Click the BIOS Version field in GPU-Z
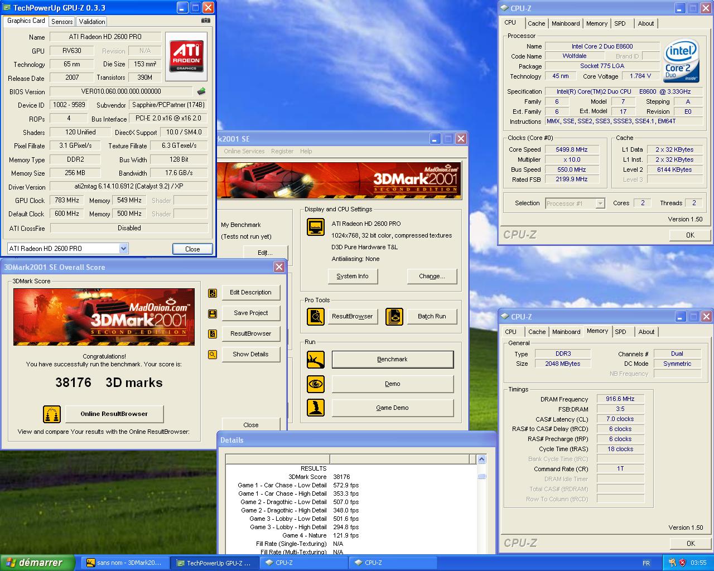Image resolution: width=714 pixels, height=571 pixels. tap(121, 91)
